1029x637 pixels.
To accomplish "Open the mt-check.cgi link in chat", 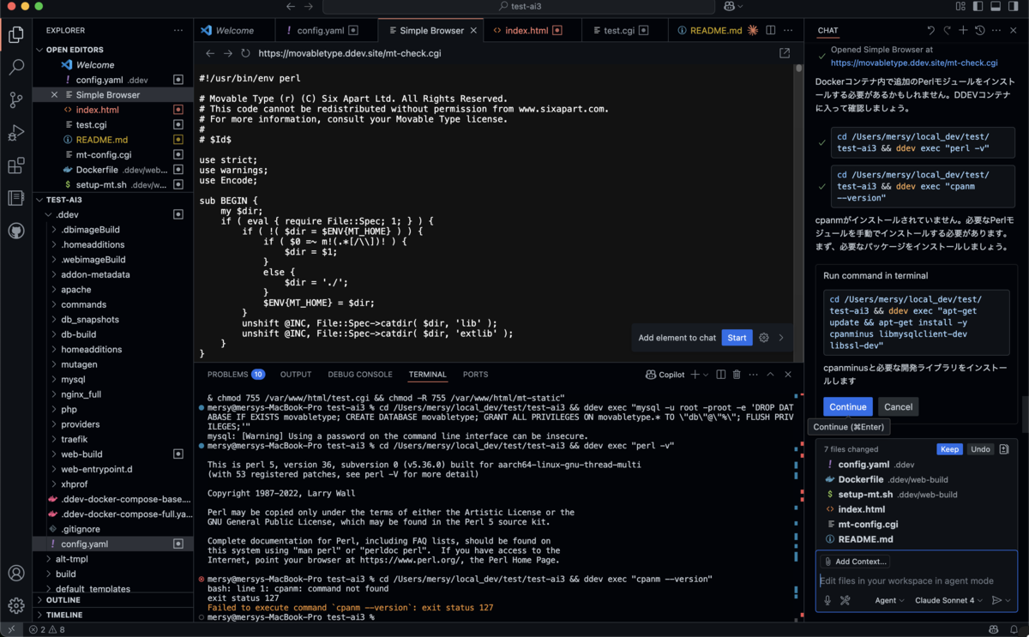I will (x=914, y=63).
